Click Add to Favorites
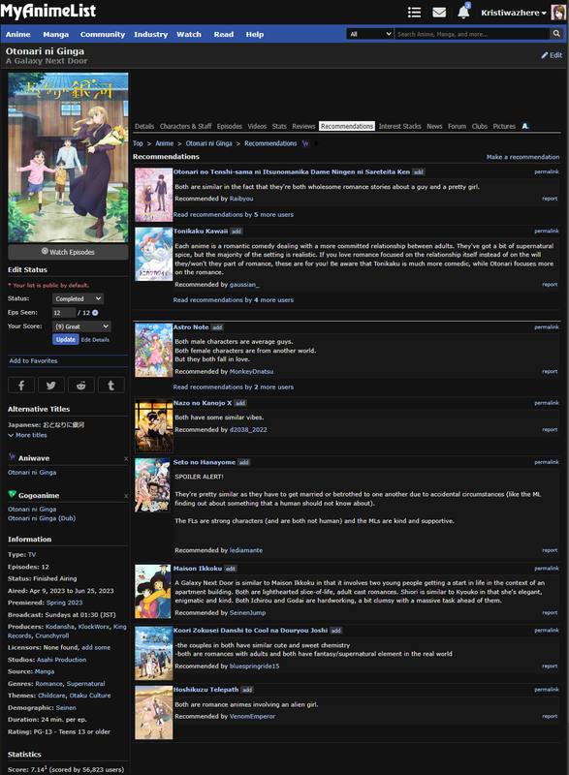The image size is (569, 775). tap(33, 360)
